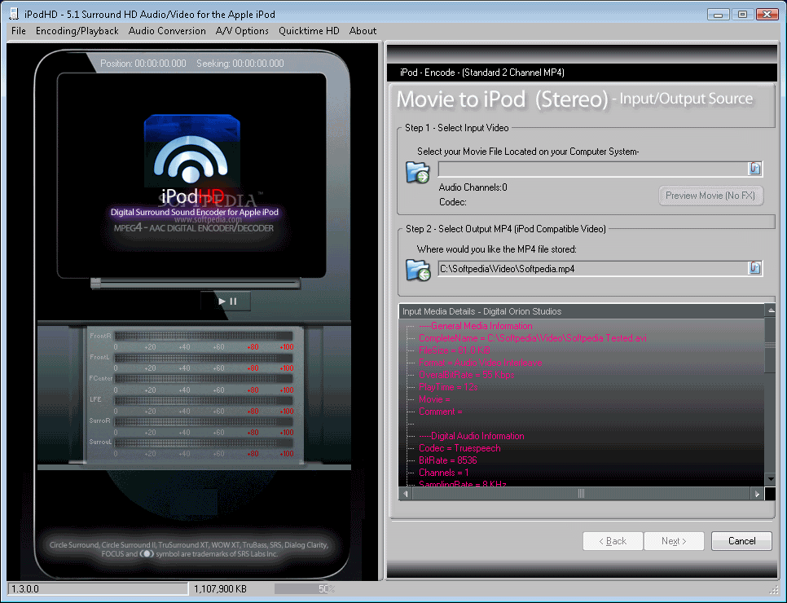
Task: Close the iPodHD window
Action: coord(767,14)
